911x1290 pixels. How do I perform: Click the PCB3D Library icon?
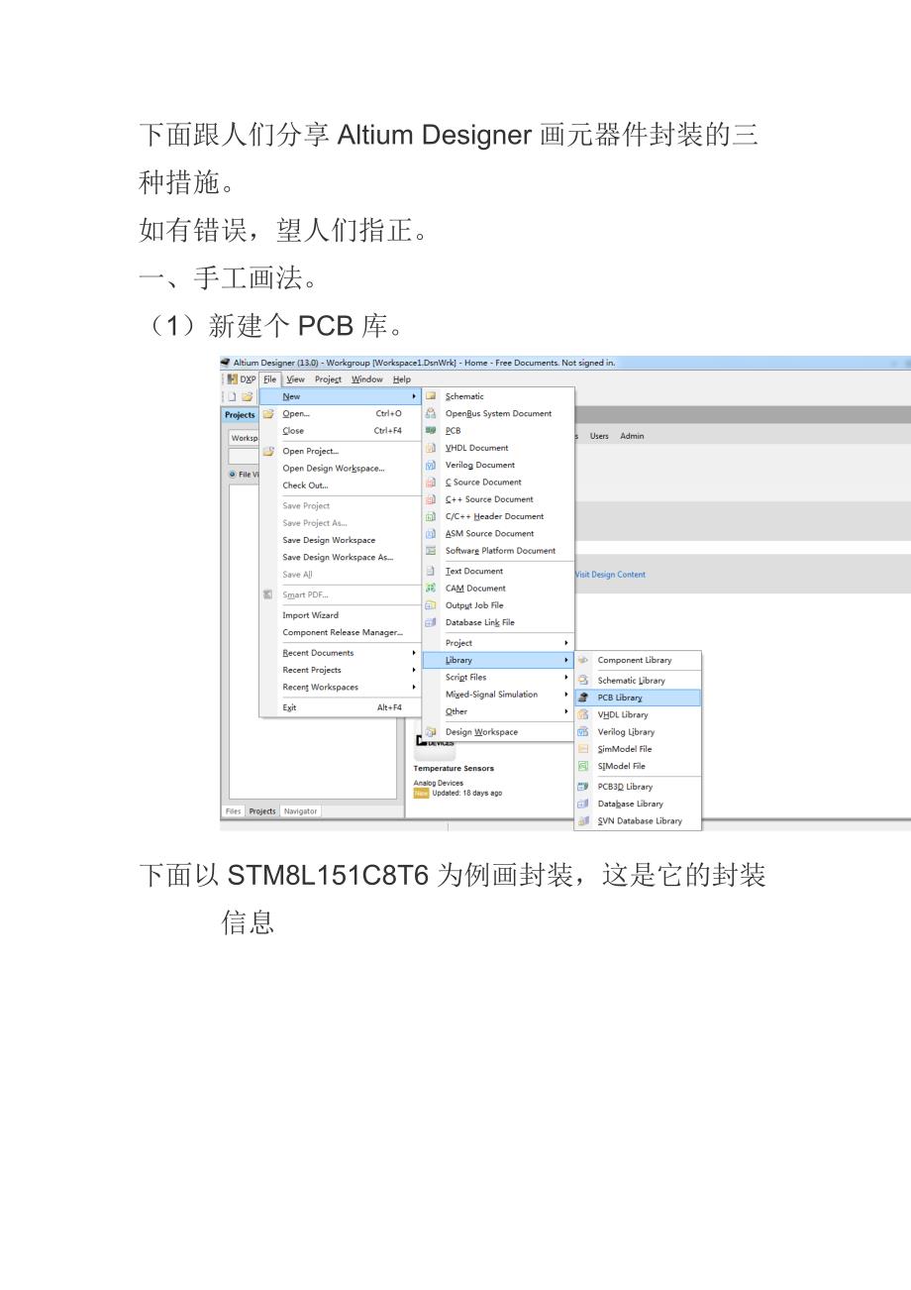click(x=583, y=787)
